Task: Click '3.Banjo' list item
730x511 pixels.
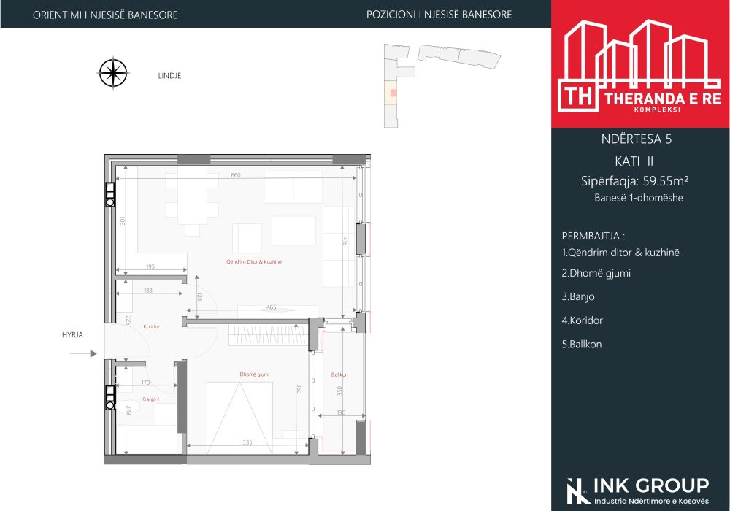Action: pos(577,297)
